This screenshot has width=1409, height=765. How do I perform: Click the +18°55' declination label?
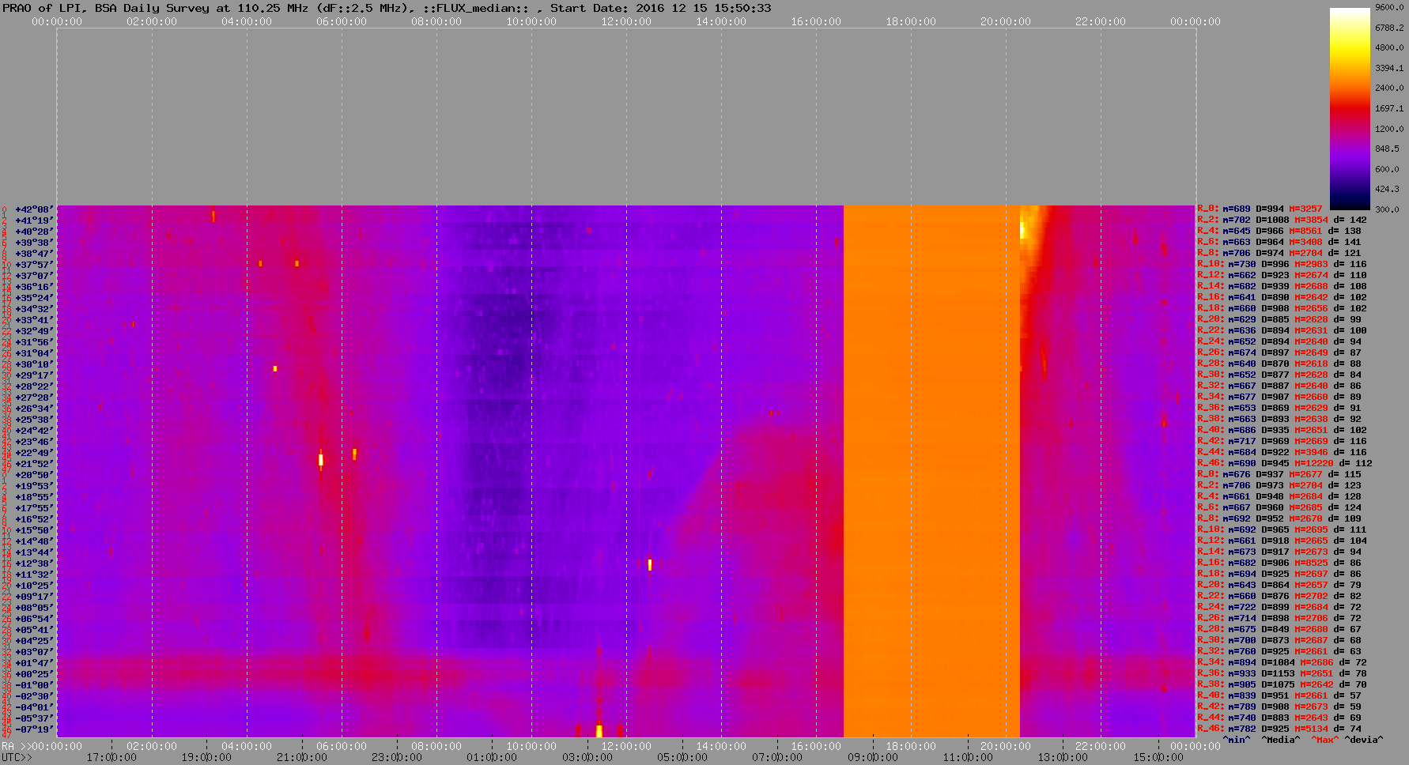click(x=34, y=497)
